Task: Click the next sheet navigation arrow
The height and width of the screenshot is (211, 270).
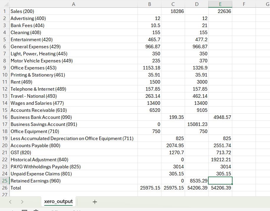Action: click(x=22, y=202)
